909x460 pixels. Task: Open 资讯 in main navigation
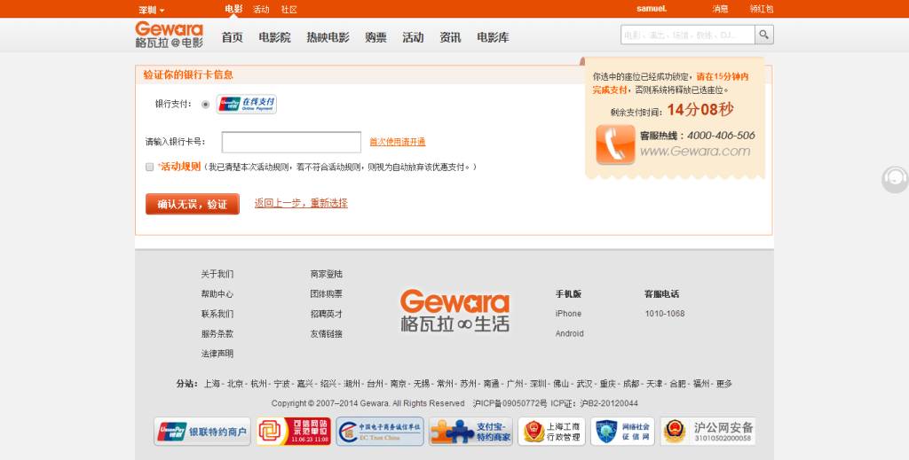(450, 37)
